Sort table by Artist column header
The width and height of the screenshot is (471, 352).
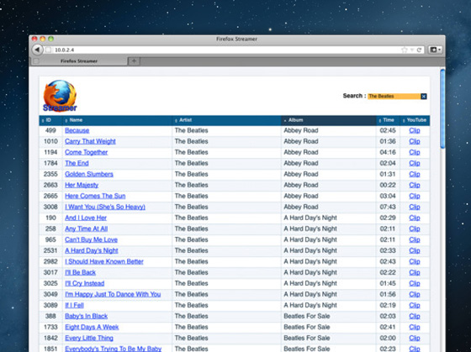coord(226,120)
